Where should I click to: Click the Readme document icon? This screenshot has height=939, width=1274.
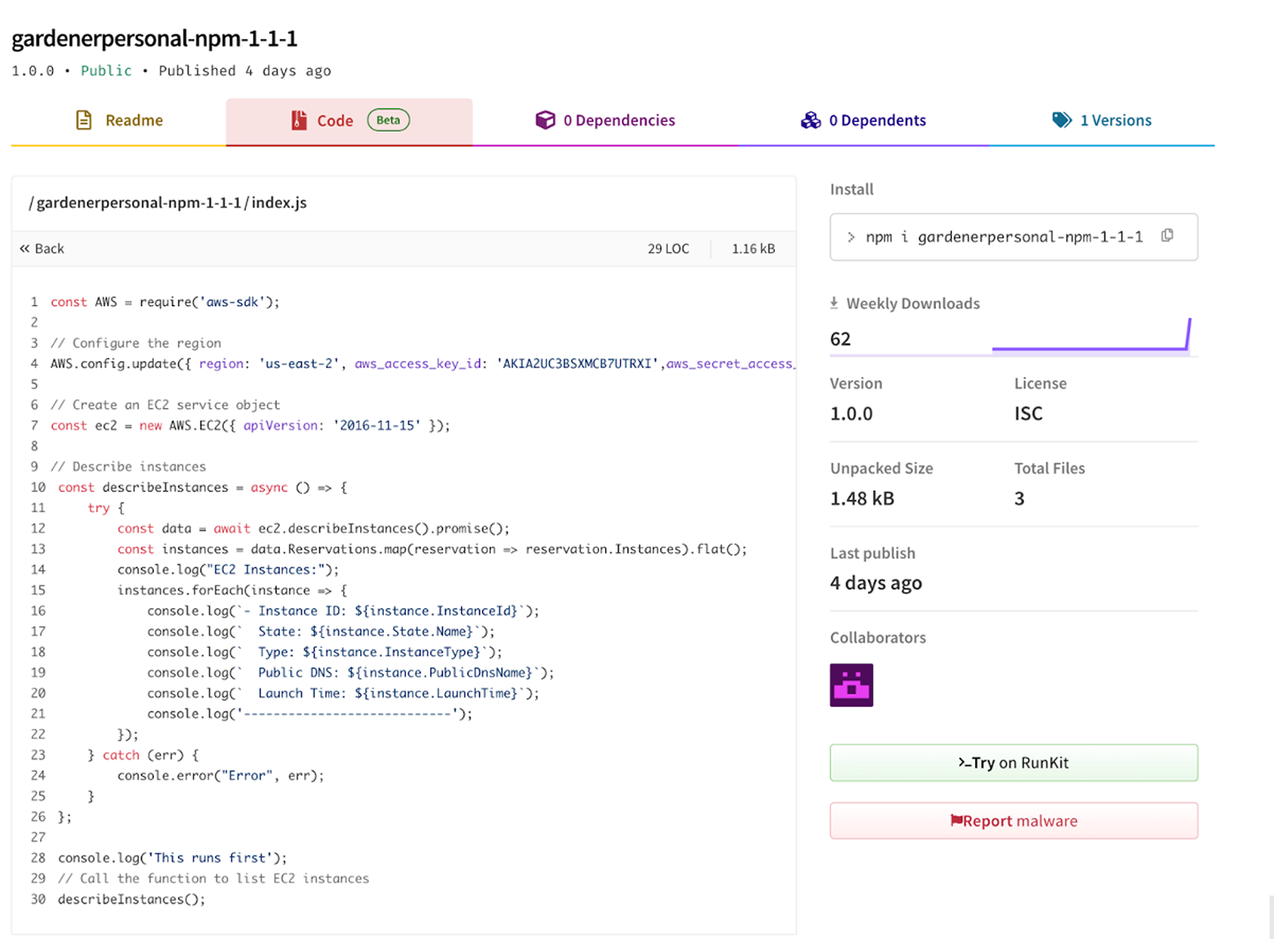(84, 120)
